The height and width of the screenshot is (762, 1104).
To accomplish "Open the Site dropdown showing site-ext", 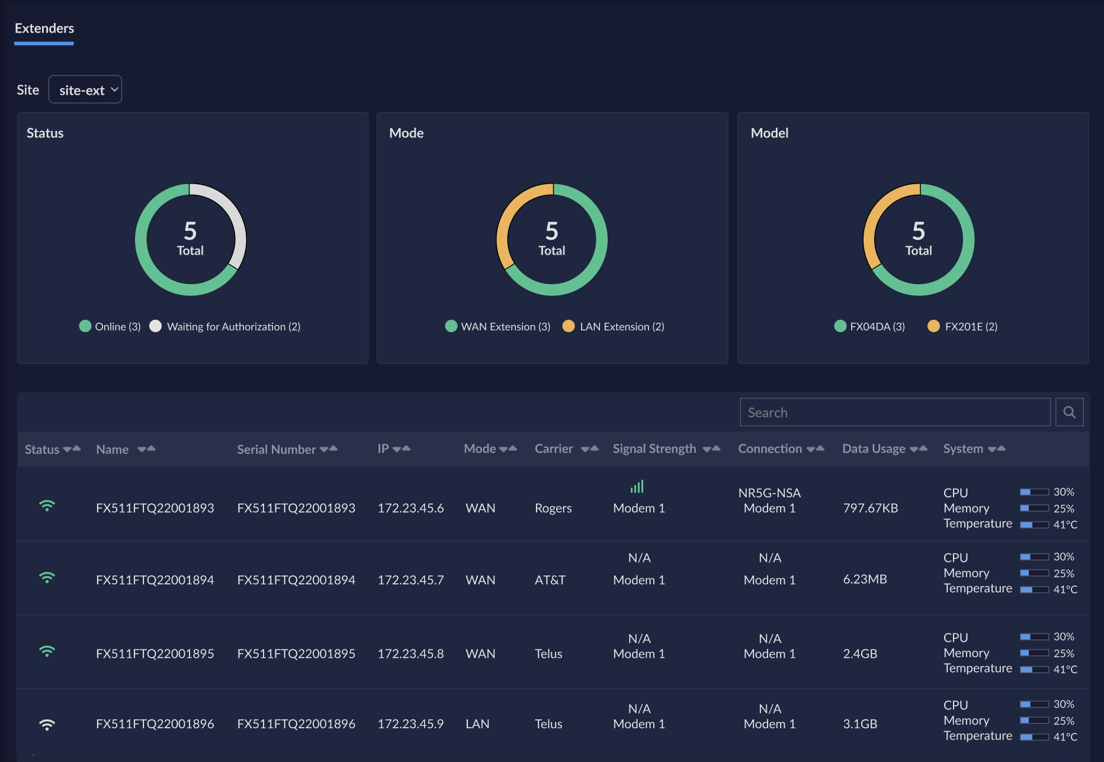I will click(x=85, y=89).
